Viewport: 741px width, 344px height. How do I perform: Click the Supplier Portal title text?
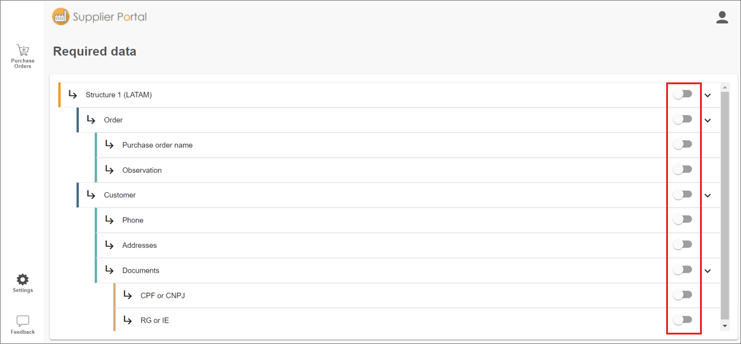[x=110, y=17]
